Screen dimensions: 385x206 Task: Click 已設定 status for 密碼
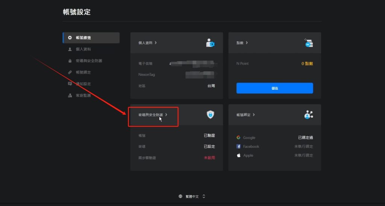(209, 146)
